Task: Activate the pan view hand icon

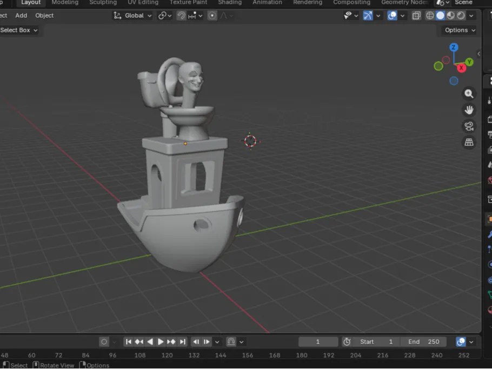Action: click(469, 109)
